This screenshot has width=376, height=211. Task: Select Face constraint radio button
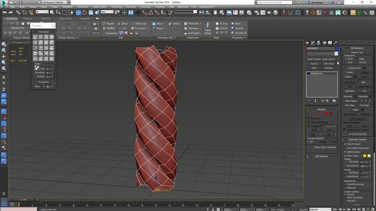tap(345, 62)
